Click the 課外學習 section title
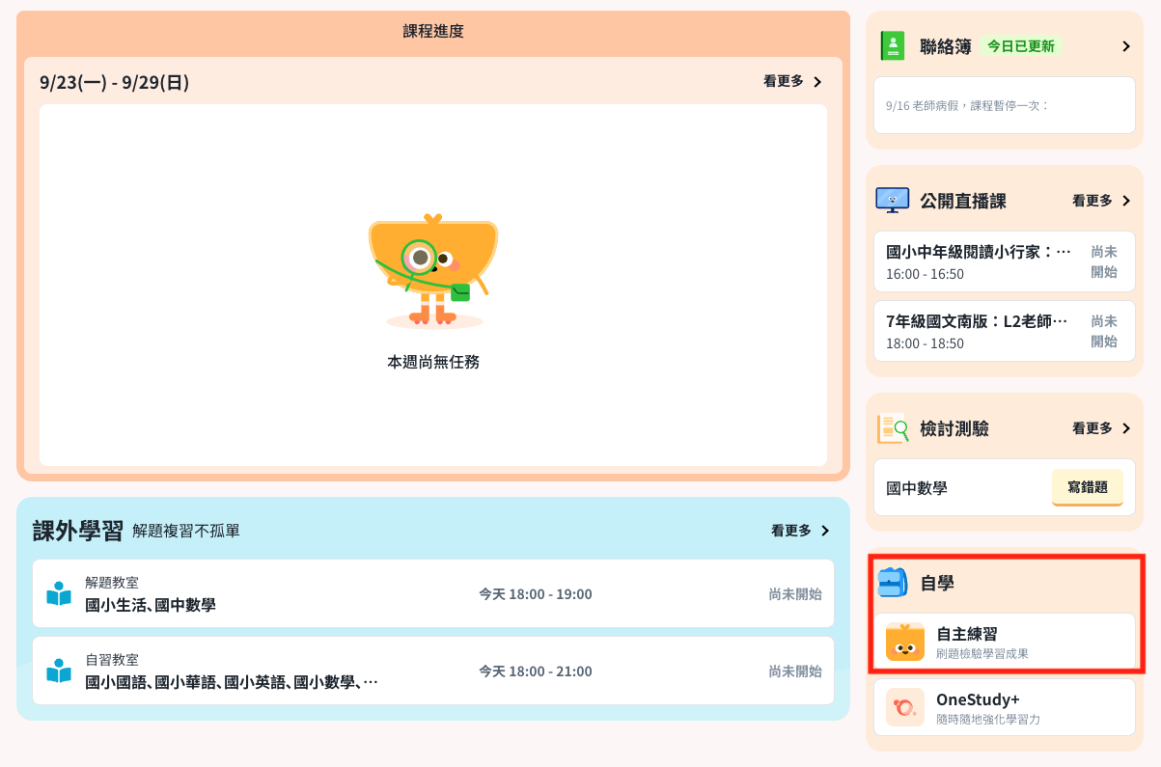 [x=78, y=531]
